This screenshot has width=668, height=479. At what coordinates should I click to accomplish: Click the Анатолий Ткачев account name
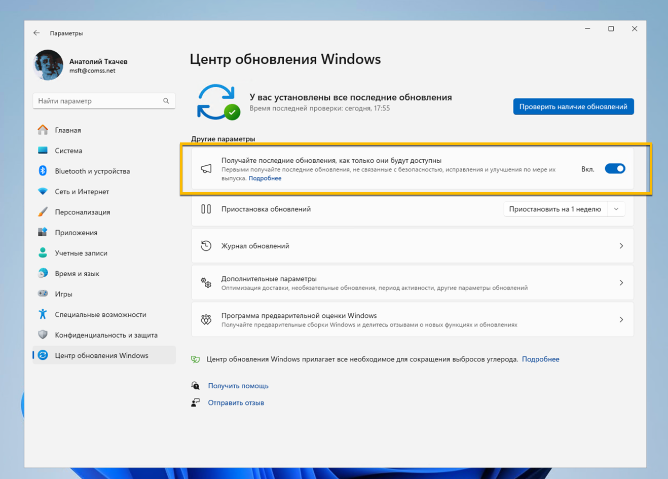(98, 61)
